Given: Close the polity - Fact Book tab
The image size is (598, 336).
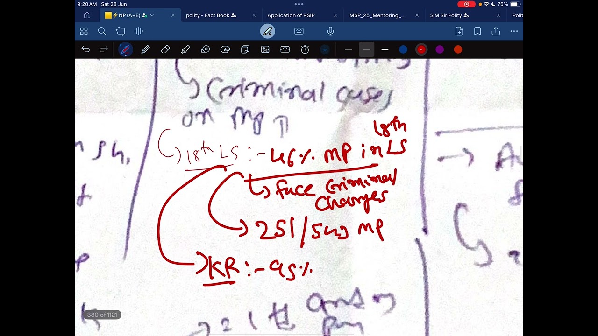Looking at the screenshot, I should click(254, 15).
